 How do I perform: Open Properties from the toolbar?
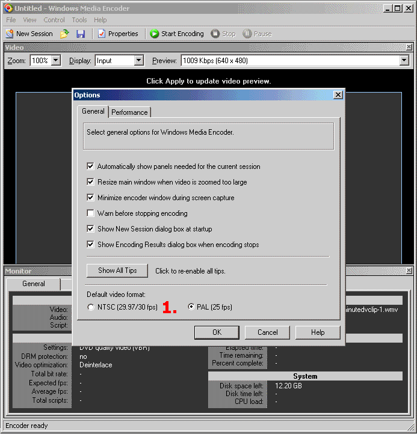pyautogui.click(x=118, y=34)
